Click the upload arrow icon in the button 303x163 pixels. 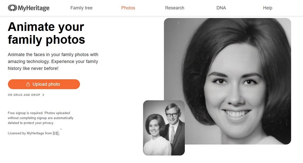click(x=28, y=84)
